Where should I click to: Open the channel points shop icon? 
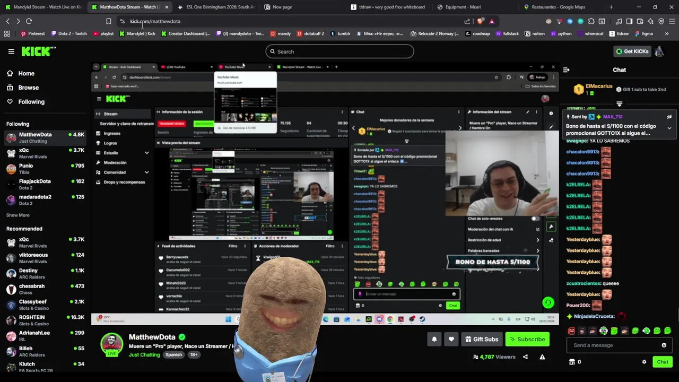click(572, 362)
